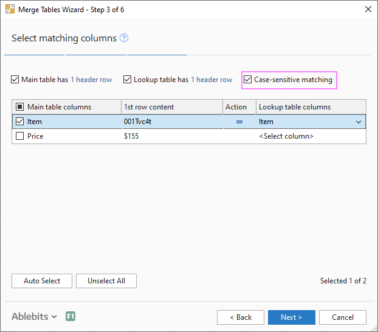Click lookup table 1 header row link
The width and height of the screenshot is (378, 332).
click(211, 80)
